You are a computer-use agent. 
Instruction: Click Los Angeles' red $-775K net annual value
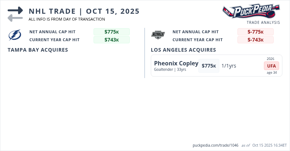[256, 32]
